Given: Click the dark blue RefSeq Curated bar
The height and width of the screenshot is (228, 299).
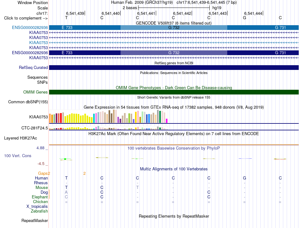Looking at the screenshot, I should 174,67.
